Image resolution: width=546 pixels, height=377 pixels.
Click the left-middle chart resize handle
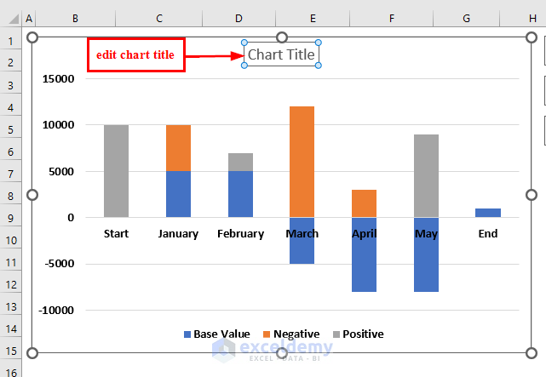[x=32, y=195]
